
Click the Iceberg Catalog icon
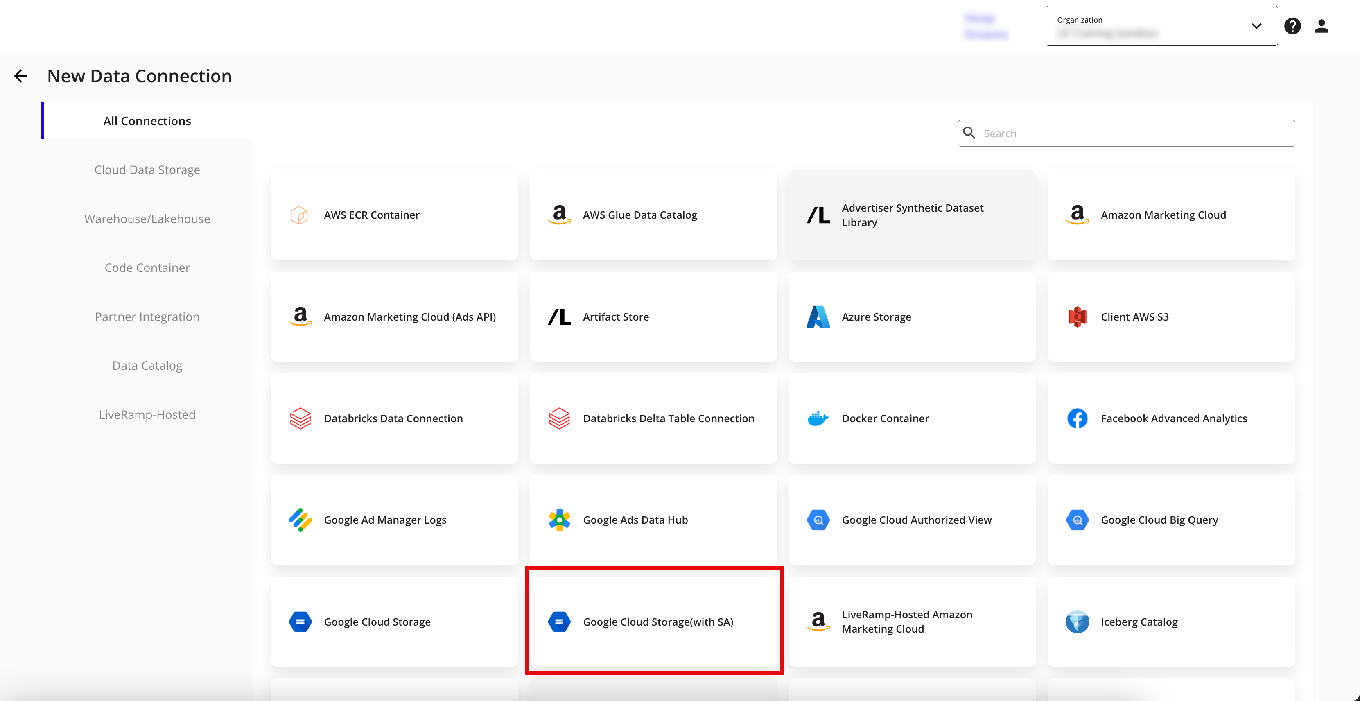pos(1077,622)
